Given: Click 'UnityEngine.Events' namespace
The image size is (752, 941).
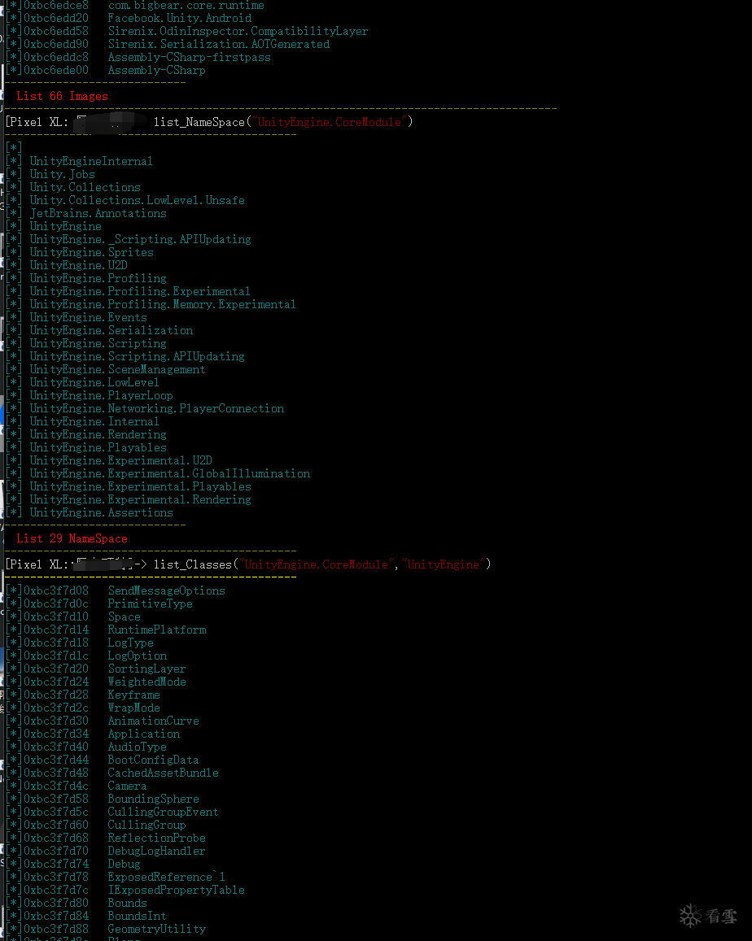Looking at the screenshot, I should [x=88, y=317].
